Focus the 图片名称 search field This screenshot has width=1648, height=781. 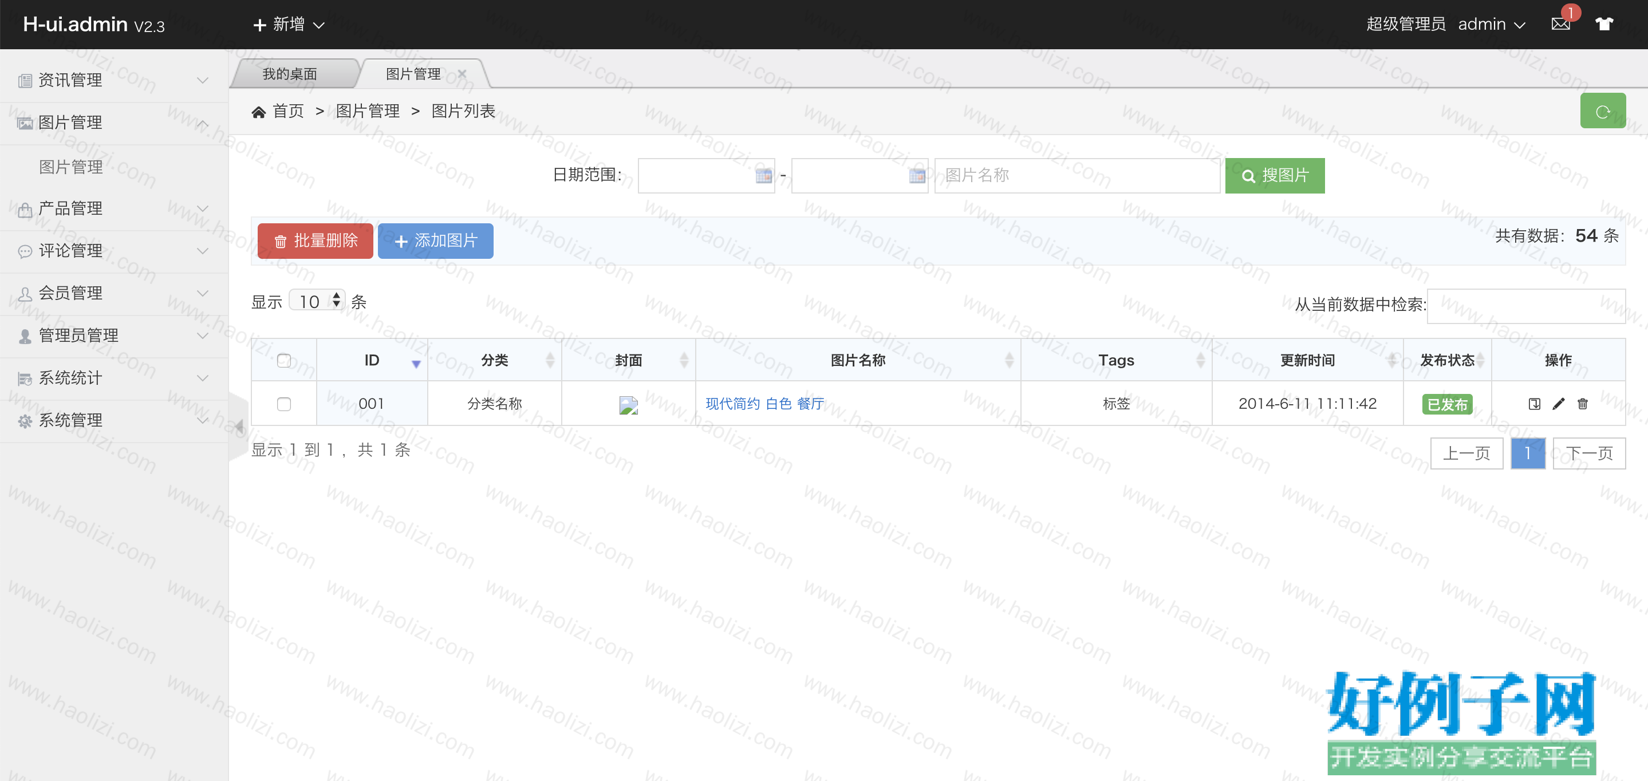pyautogui.click(x=1077, y=176)
